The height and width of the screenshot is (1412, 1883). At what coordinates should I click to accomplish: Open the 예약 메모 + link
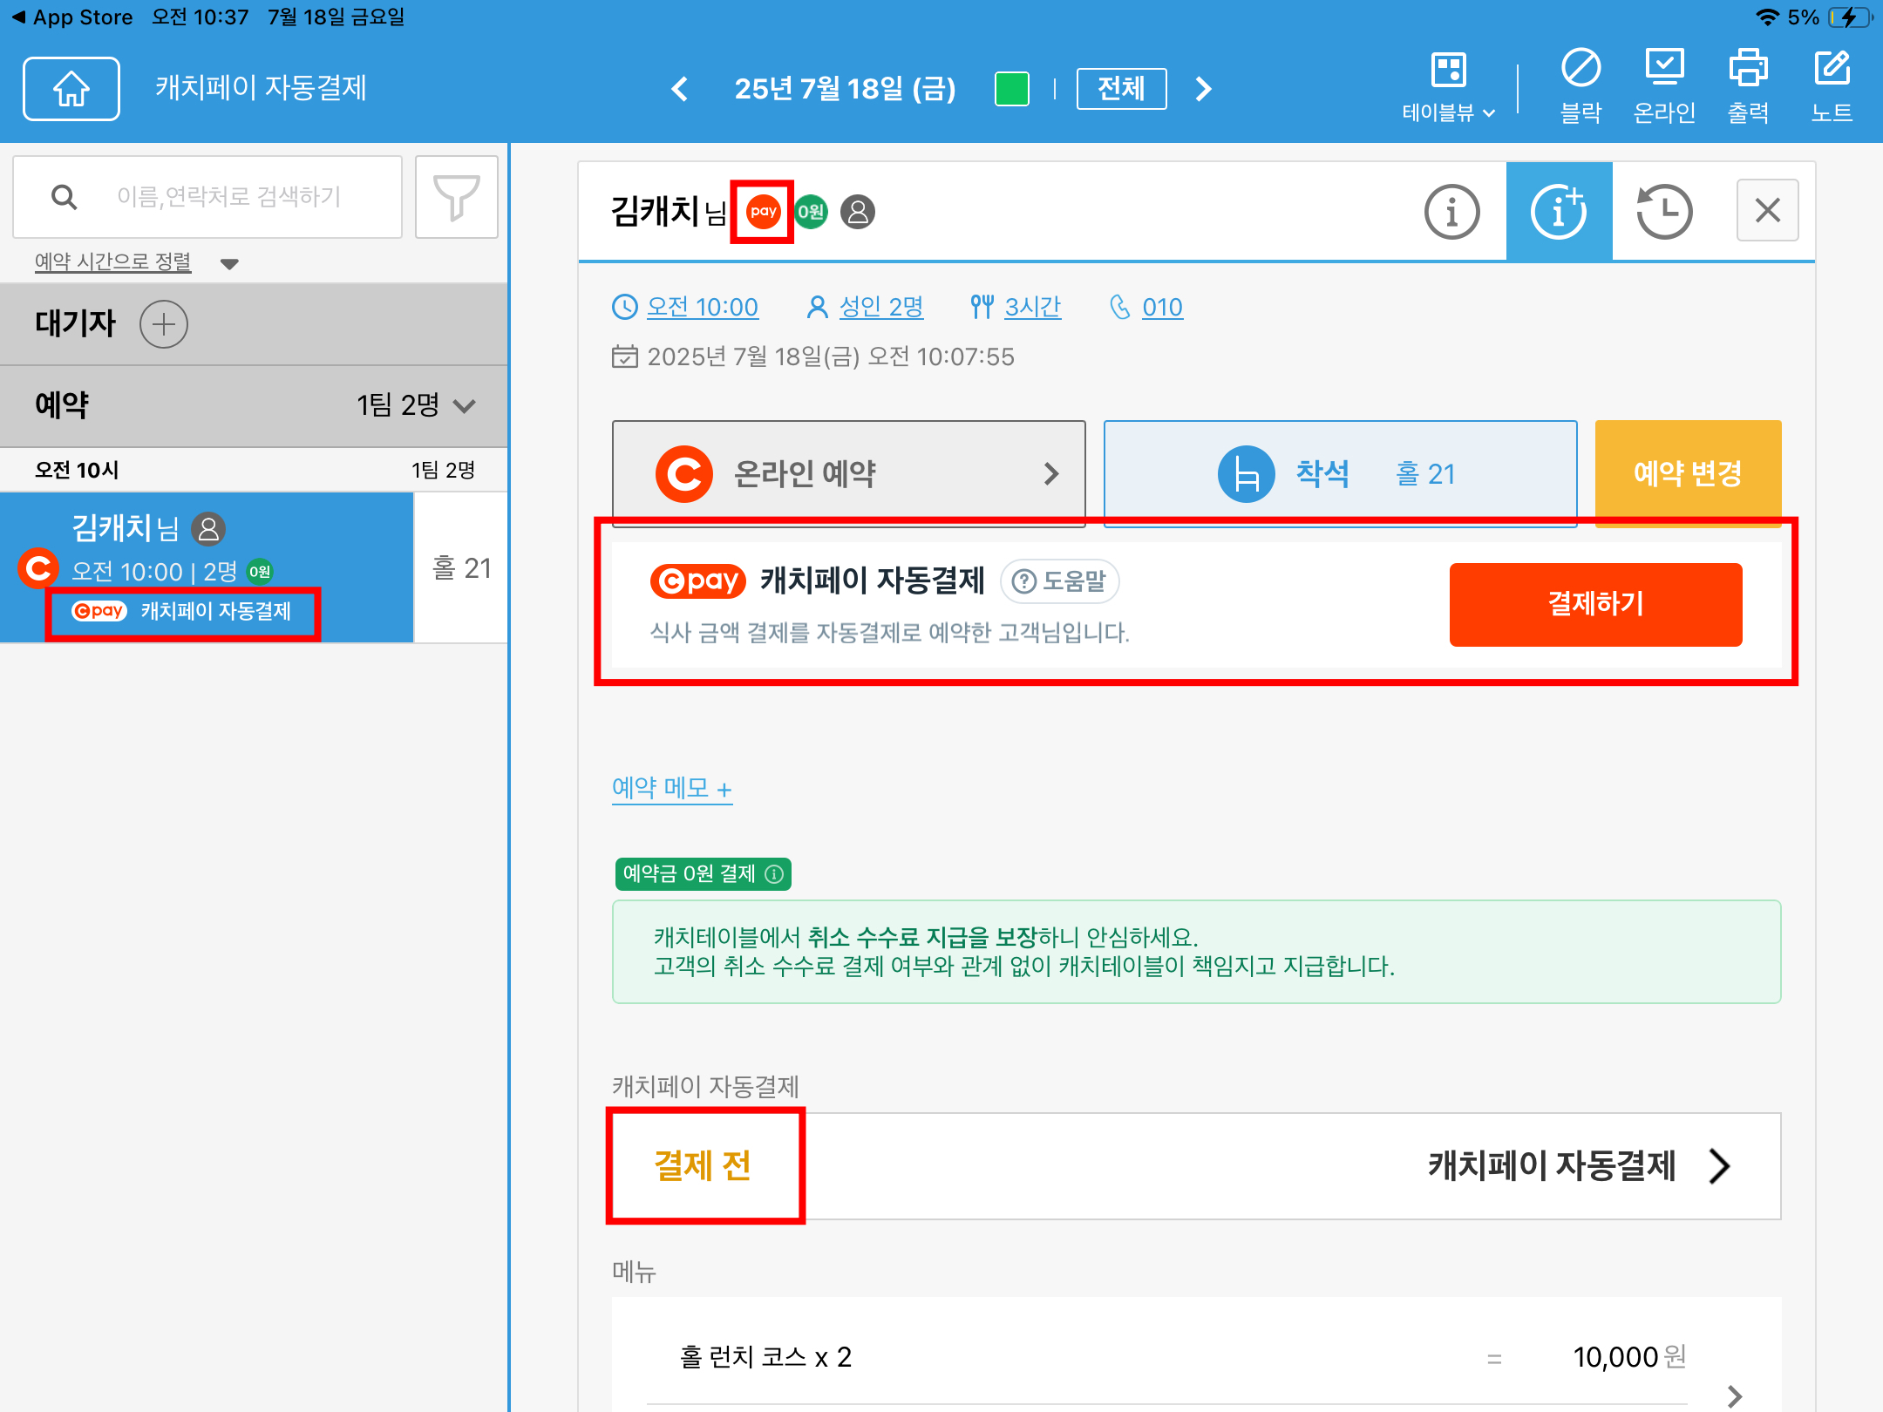671,788
